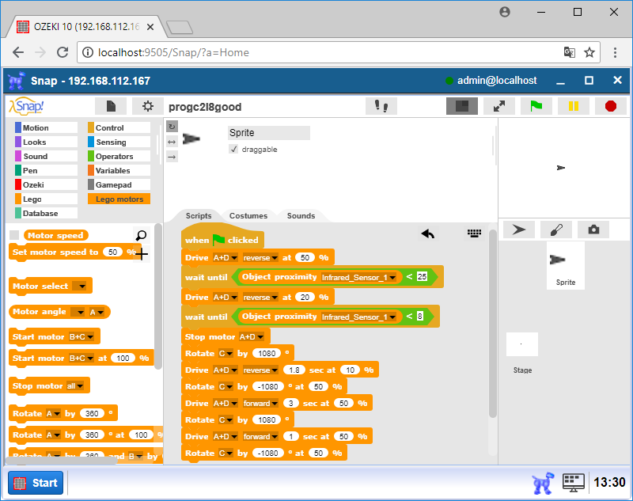The width and height of the screenshot is (633, 501).
Task: Select left-right only rotation style
Action: [172, 142]
